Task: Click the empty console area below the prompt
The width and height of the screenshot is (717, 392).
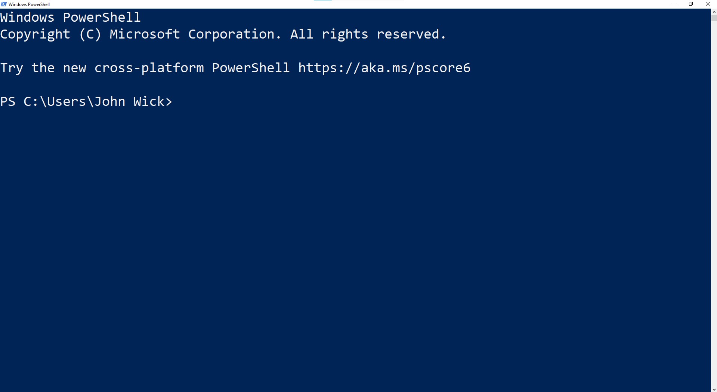Action: click(336, 243)
